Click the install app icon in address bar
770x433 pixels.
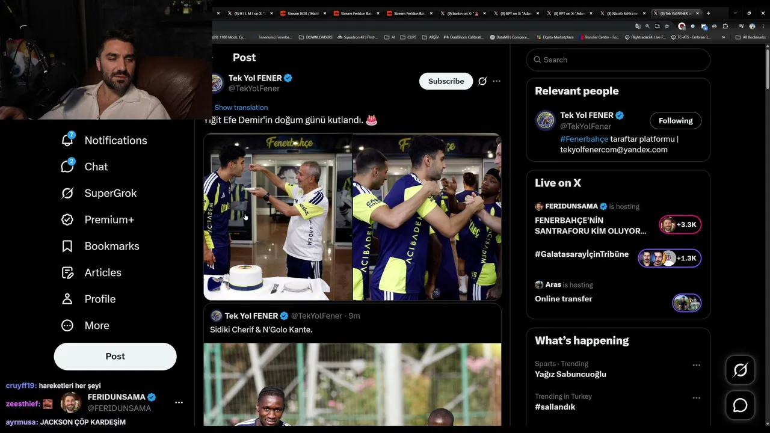[x=657, y=26]
